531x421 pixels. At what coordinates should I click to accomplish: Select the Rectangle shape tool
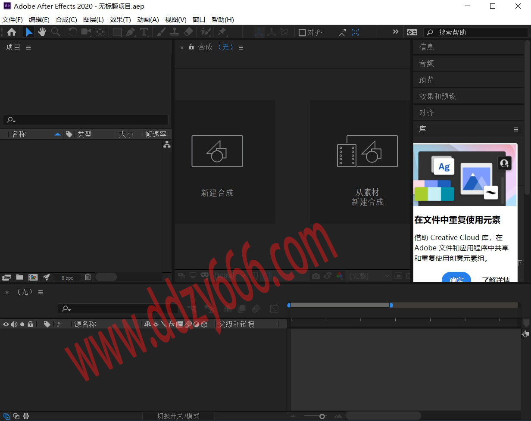click(x=117, y=32)
